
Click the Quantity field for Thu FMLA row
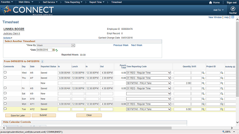pyautogui.click(x=182, y=83)
